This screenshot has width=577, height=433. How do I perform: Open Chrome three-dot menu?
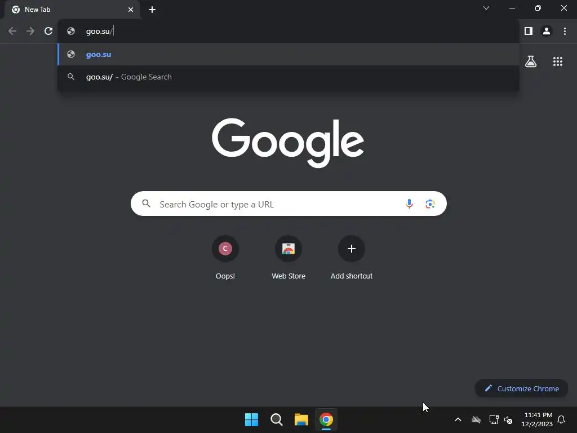565,32
